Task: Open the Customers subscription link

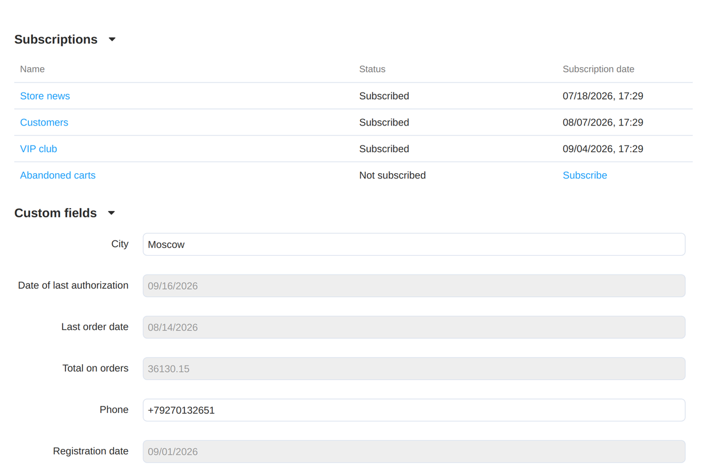Action: tap(44, 123)
